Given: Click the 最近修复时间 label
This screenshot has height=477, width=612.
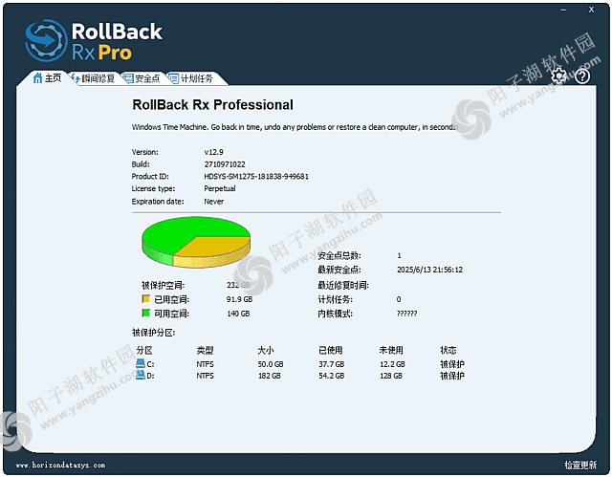Looking at the screenshot, I should [x=343, y=285].
